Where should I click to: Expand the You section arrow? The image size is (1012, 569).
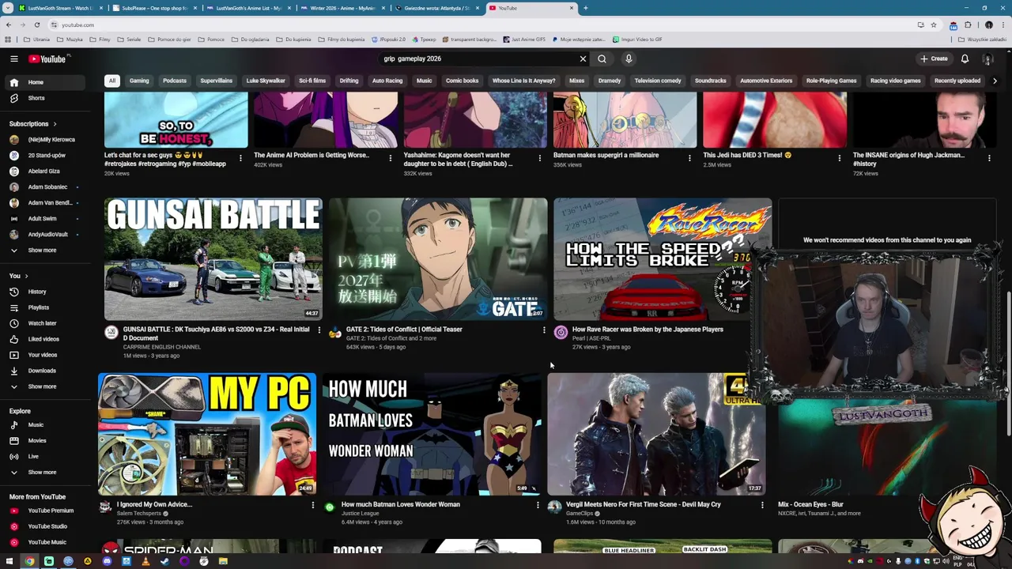coord(26,276)
